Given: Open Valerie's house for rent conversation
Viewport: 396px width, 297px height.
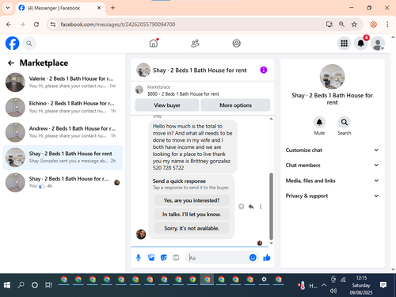Looking at the screenshot, I should pos(63,82).
